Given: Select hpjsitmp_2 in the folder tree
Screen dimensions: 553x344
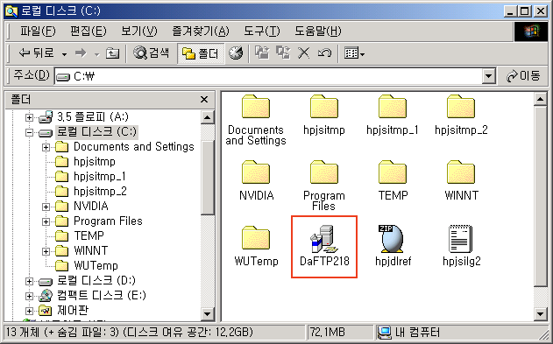Looking at the screenshot, I should (x=100, y=191).
